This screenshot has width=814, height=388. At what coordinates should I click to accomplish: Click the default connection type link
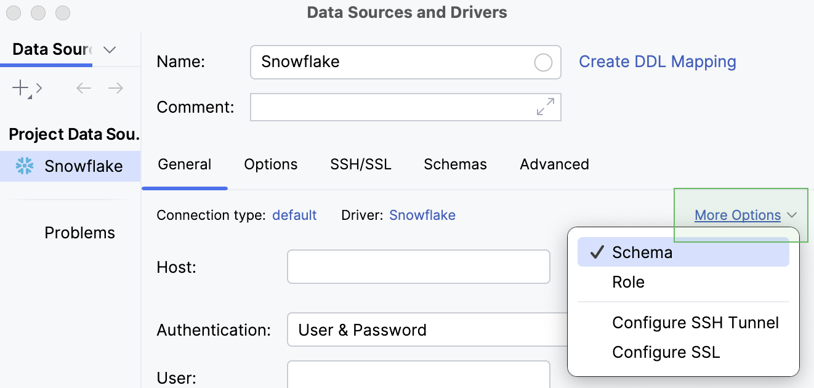(x=294, y=215)
